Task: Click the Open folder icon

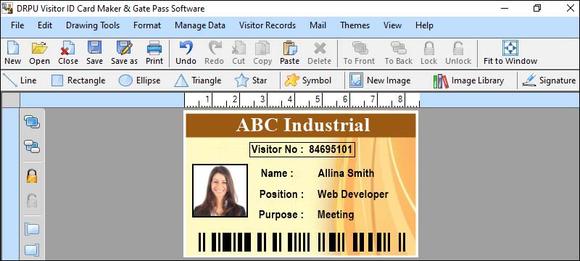Action: click(x=40, y=53)
